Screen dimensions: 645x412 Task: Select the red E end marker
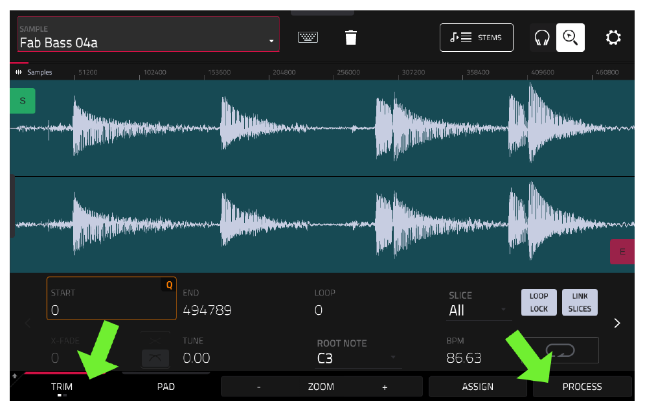click(x=622, y=251)
